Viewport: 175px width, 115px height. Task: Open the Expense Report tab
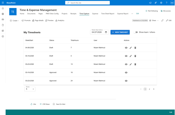point(123,14)
